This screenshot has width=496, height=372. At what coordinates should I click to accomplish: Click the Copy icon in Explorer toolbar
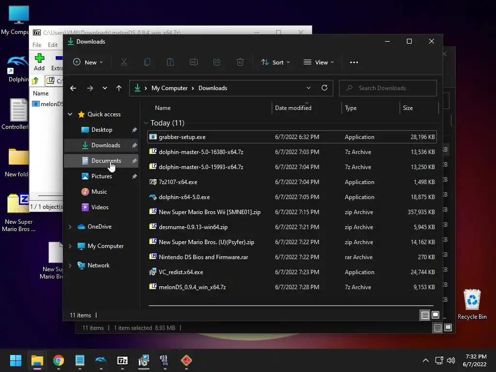coord(147,62)
